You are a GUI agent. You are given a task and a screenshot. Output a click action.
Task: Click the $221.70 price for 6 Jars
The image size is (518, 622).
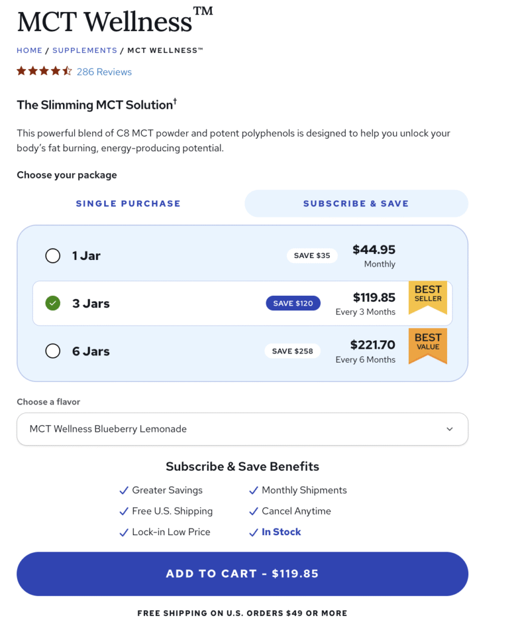point(372,345)
